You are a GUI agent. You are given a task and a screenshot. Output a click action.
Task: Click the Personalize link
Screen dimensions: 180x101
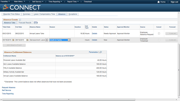point(93,52)
